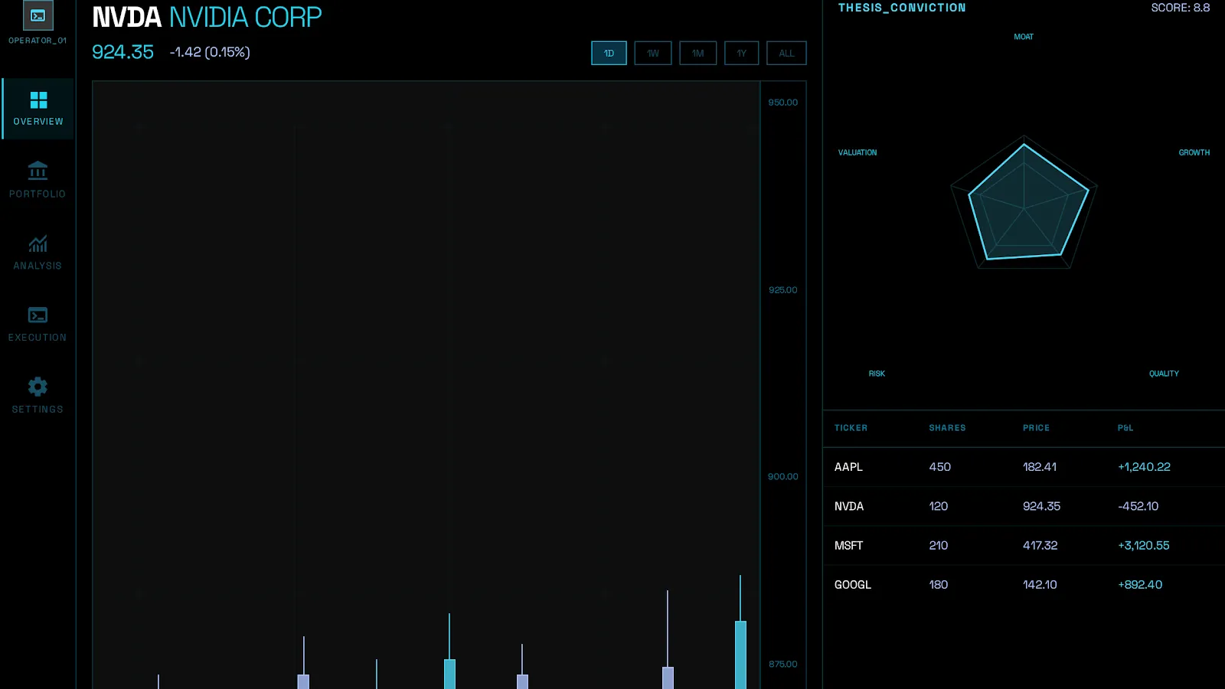
Task: Click NVDA shares value 120
Action: pos(938,506)
